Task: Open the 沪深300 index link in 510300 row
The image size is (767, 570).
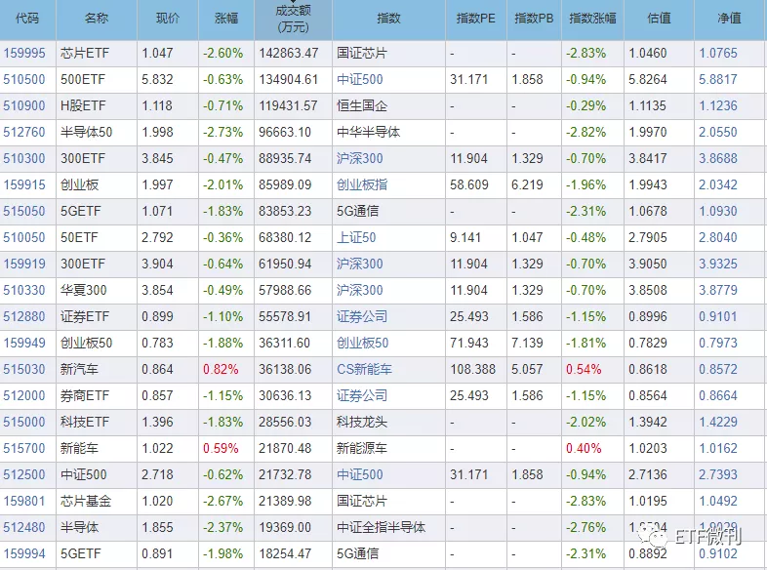Action: (360, 158)
